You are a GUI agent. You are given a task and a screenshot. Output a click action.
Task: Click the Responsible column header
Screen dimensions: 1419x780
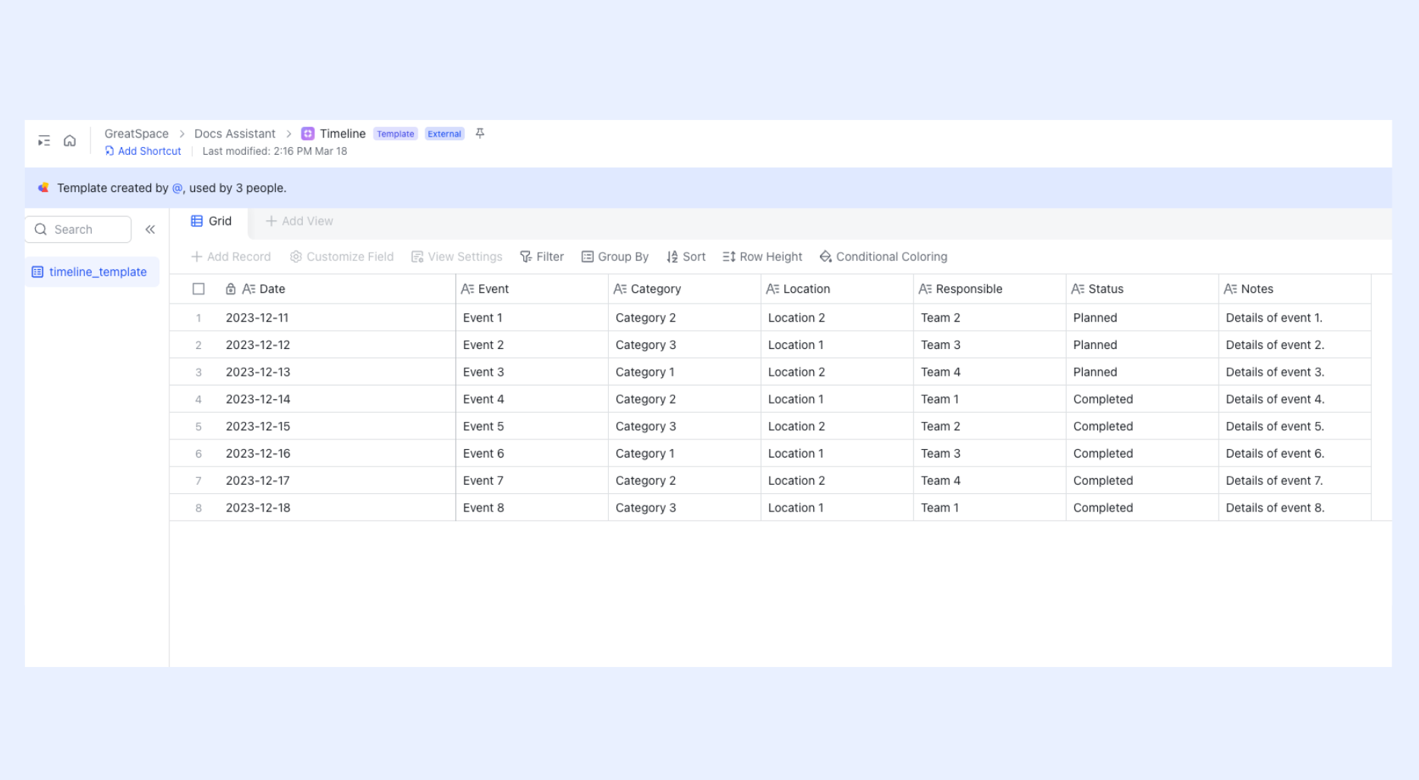[x=990, y=289]
